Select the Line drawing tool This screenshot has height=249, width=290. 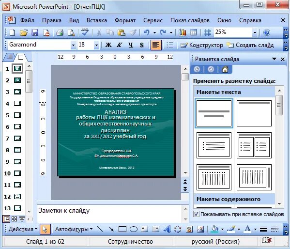click(x=100, y=229)
